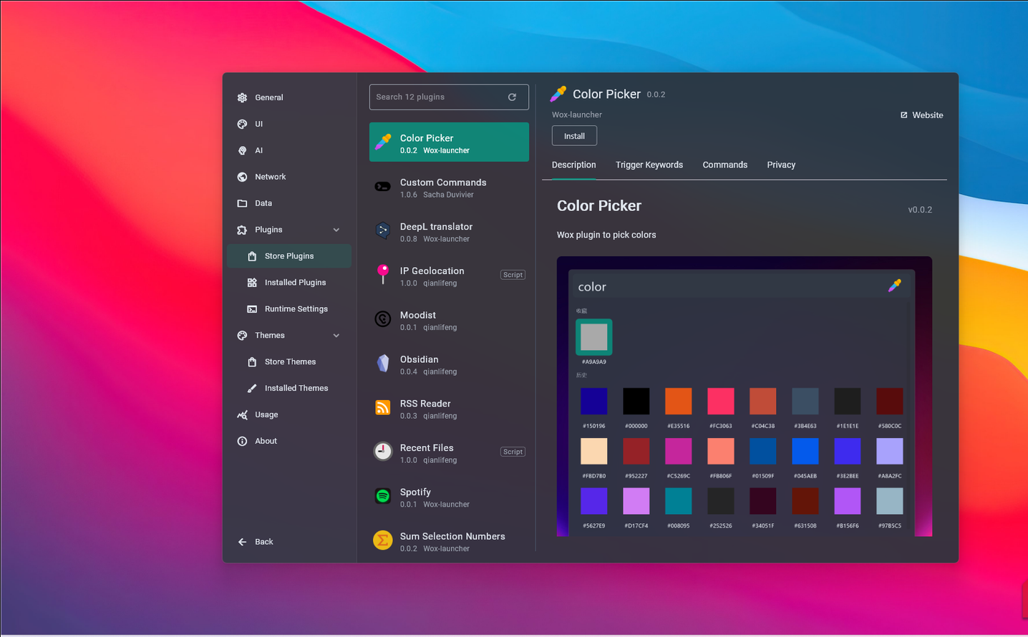Open the DeepL translator plugin icon
The height and width of the screenshot is (637, 1028).
[382, 230]
